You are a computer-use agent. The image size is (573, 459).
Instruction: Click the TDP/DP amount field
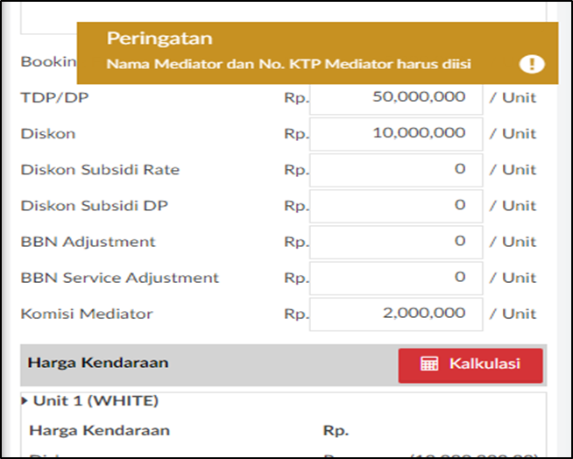tap(396, 98)
